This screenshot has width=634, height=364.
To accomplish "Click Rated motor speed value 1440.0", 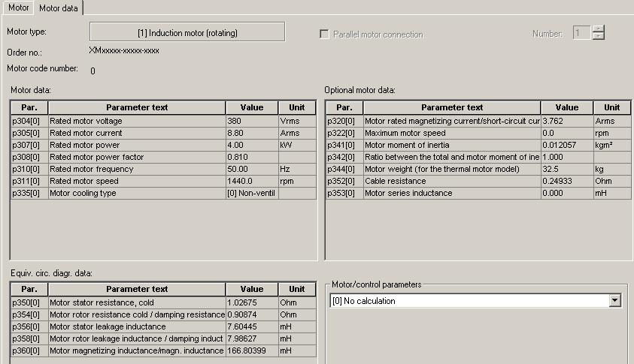I will pyautogui.click(x=251, y=182).
